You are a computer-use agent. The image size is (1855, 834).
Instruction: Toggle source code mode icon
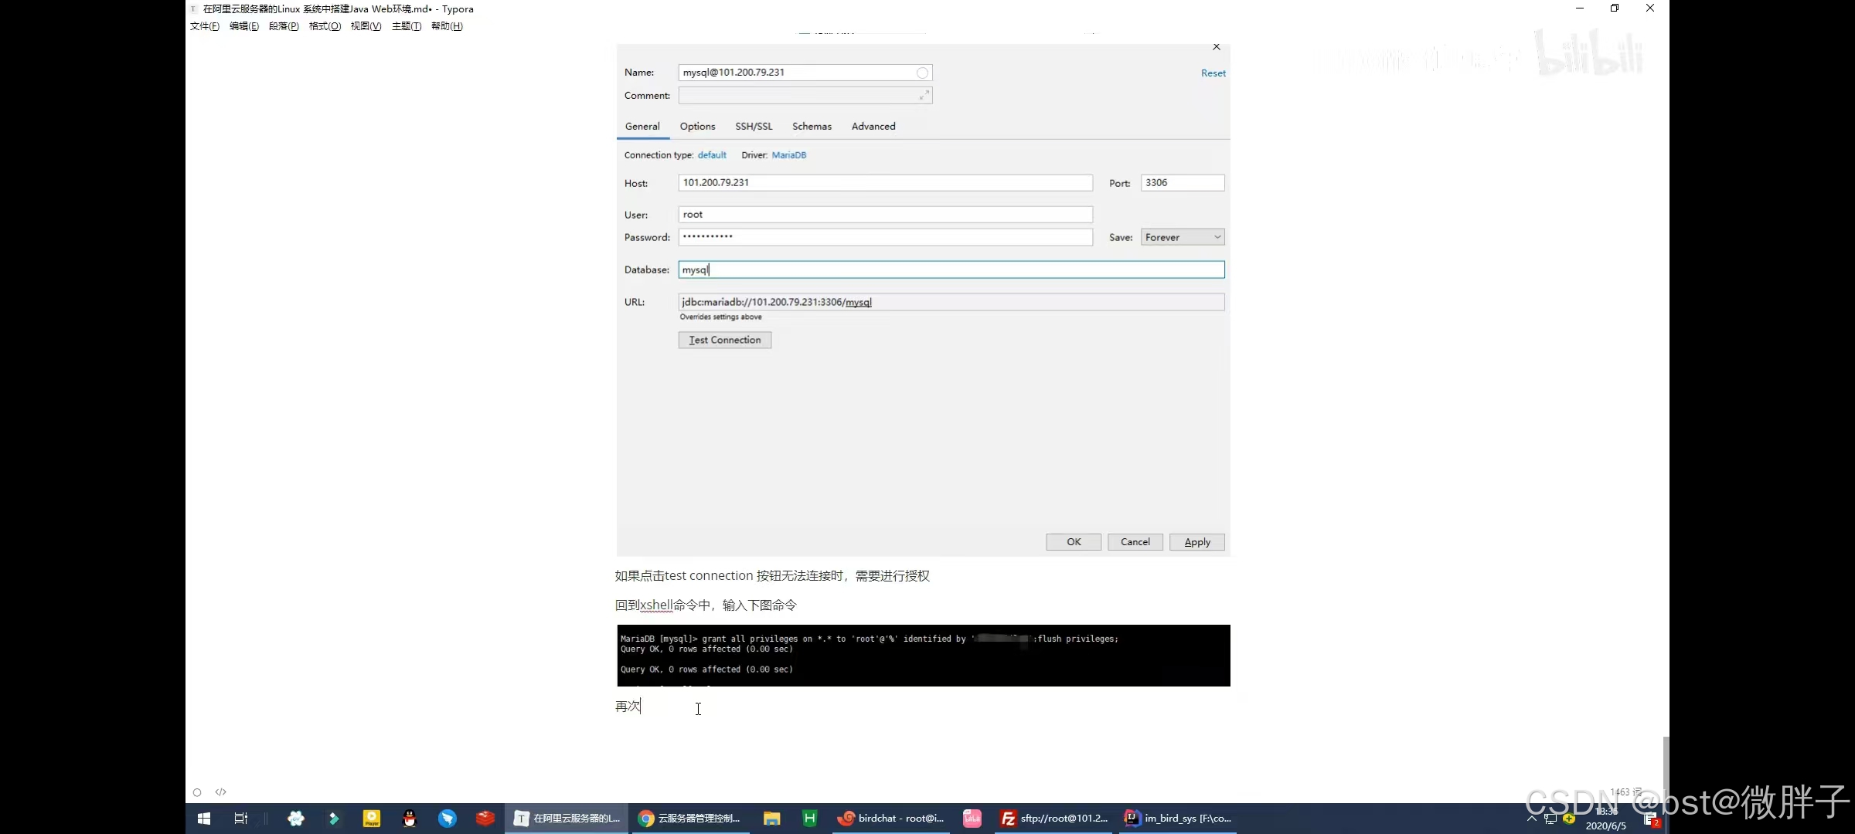point(221,792)
